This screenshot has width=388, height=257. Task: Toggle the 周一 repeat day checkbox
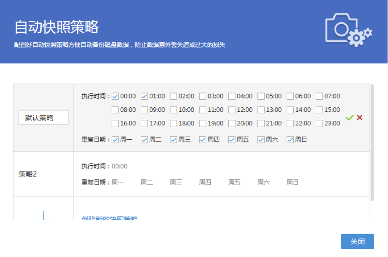pyautogui.click(x=115, y=140)
